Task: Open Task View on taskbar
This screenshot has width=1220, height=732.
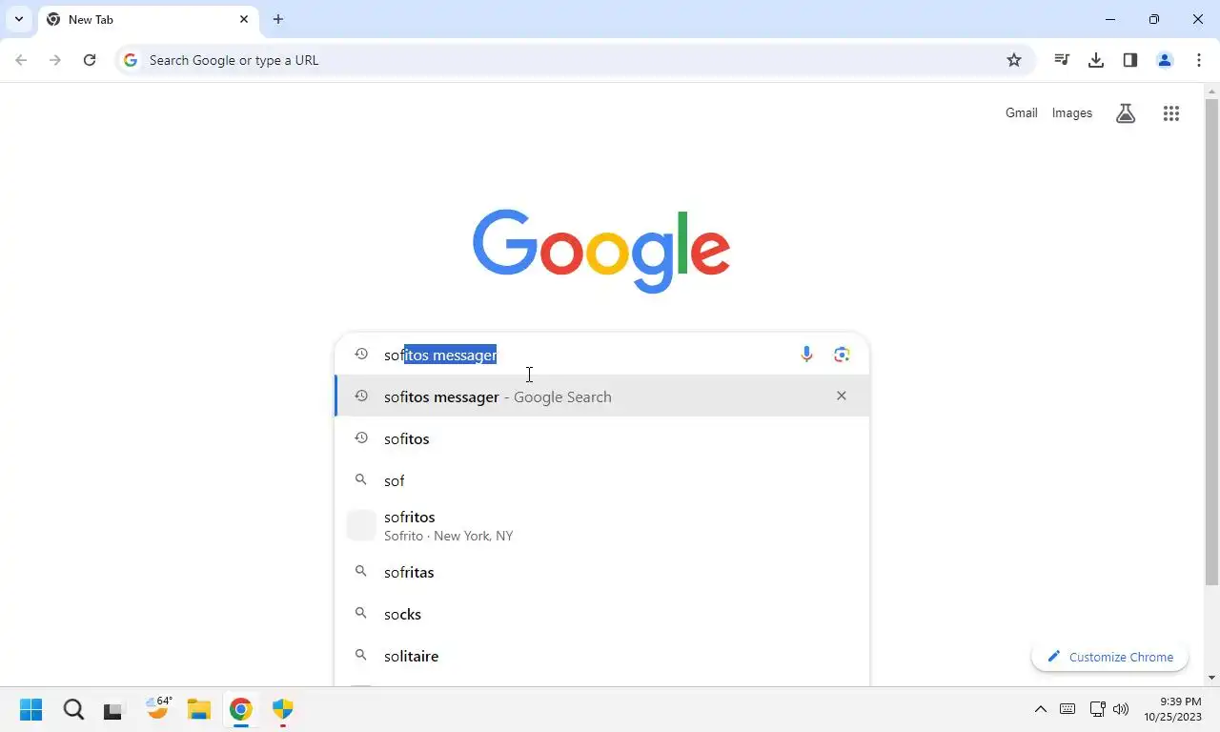Action: tap(115, 709)
